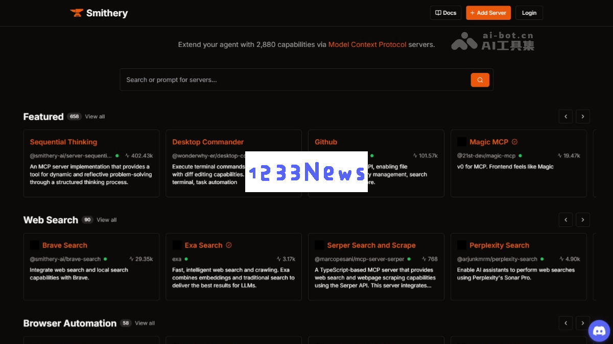Click the Featured section heading

[x=43, y=117]
